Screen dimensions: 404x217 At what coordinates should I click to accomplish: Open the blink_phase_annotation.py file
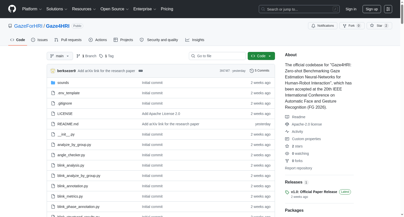click(x=79, y=207)
